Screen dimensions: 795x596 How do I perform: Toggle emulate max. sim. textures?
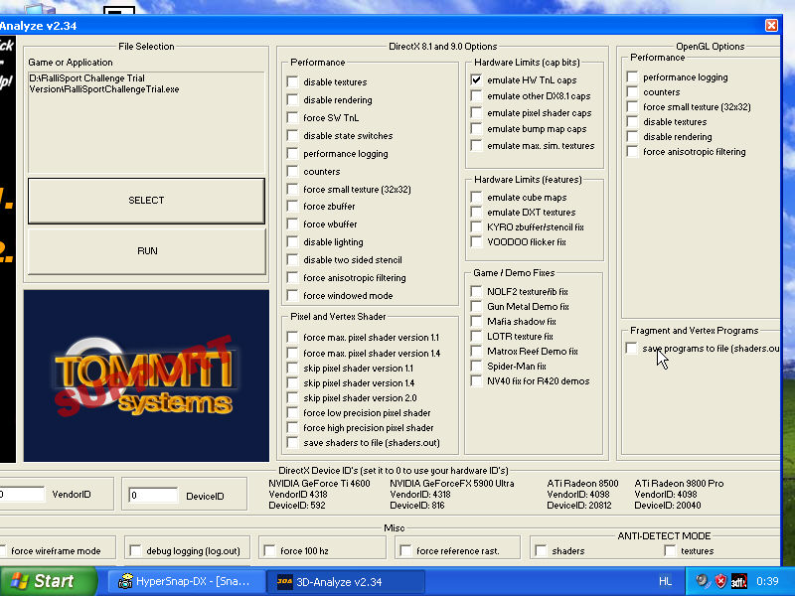tap(476, 145)
